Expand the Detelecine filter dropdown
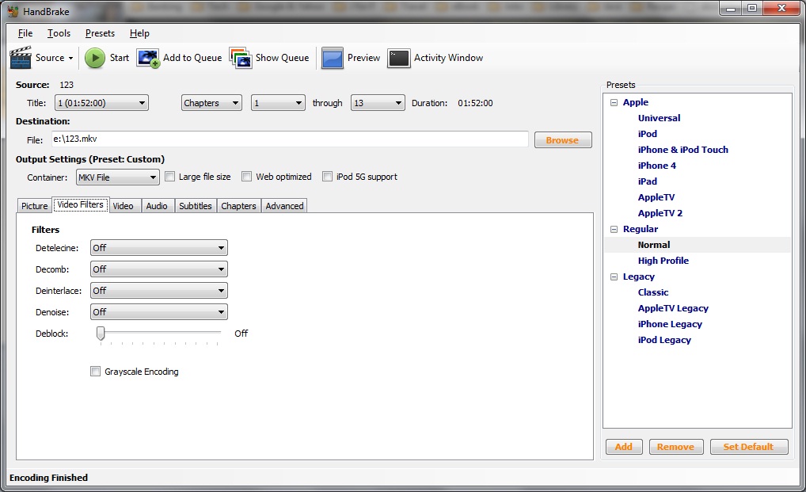806x492 pixels. (x=158, y=248)
